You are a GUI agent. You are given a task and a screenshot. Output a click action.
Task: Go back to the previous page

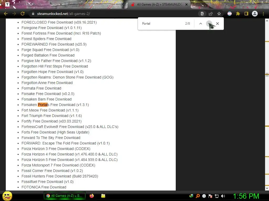[x=6, y=14]
